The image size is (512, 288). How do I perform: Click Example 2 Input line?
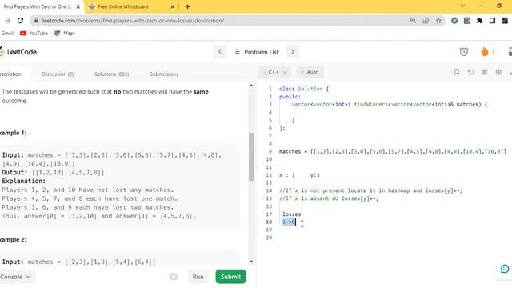pyautogui.click(x=78, y=262)
